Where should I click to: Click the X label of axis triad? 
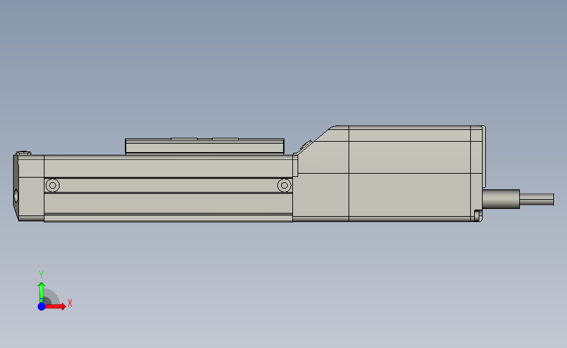pyautogui.click(x=70, y=303)
